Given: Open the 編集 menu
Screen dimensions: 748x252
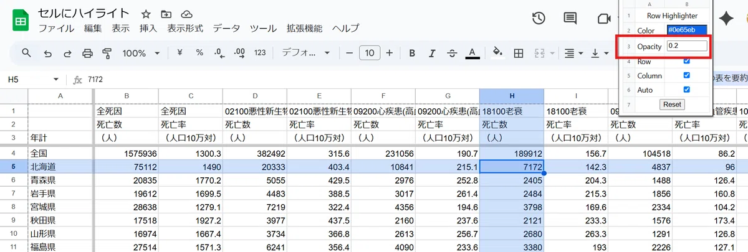Looking at the screenshot, I should click(x=93, y=29).
